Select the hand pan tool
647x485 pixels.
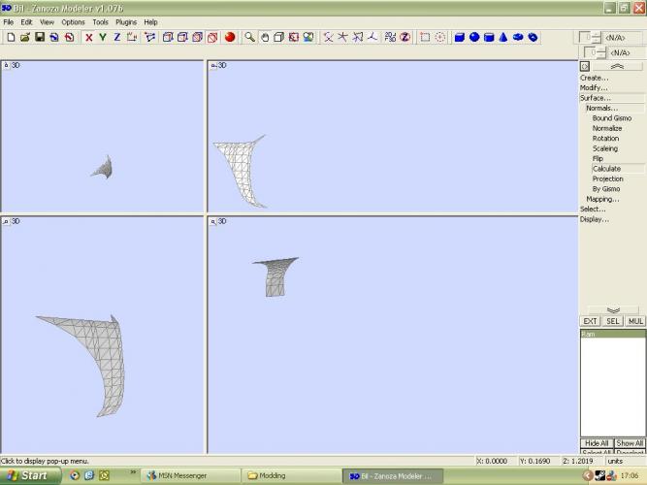[264, 37]
